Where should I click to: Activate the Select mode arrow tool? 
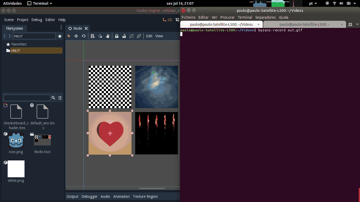(69, 36)
